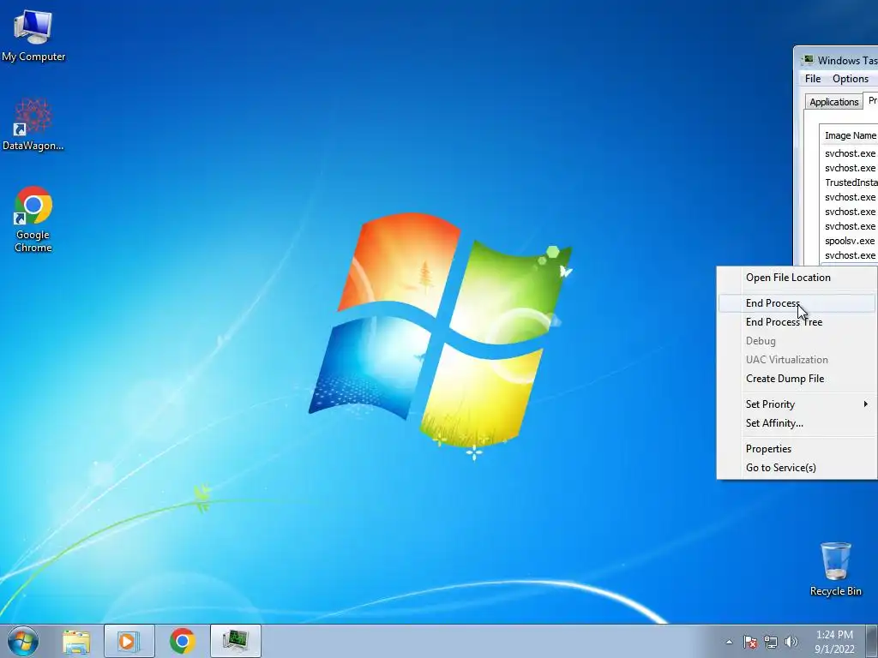The width and height of the screenshot is (878, 658).
Task: Choose Properties in context menu
Action: click(797, 449)
